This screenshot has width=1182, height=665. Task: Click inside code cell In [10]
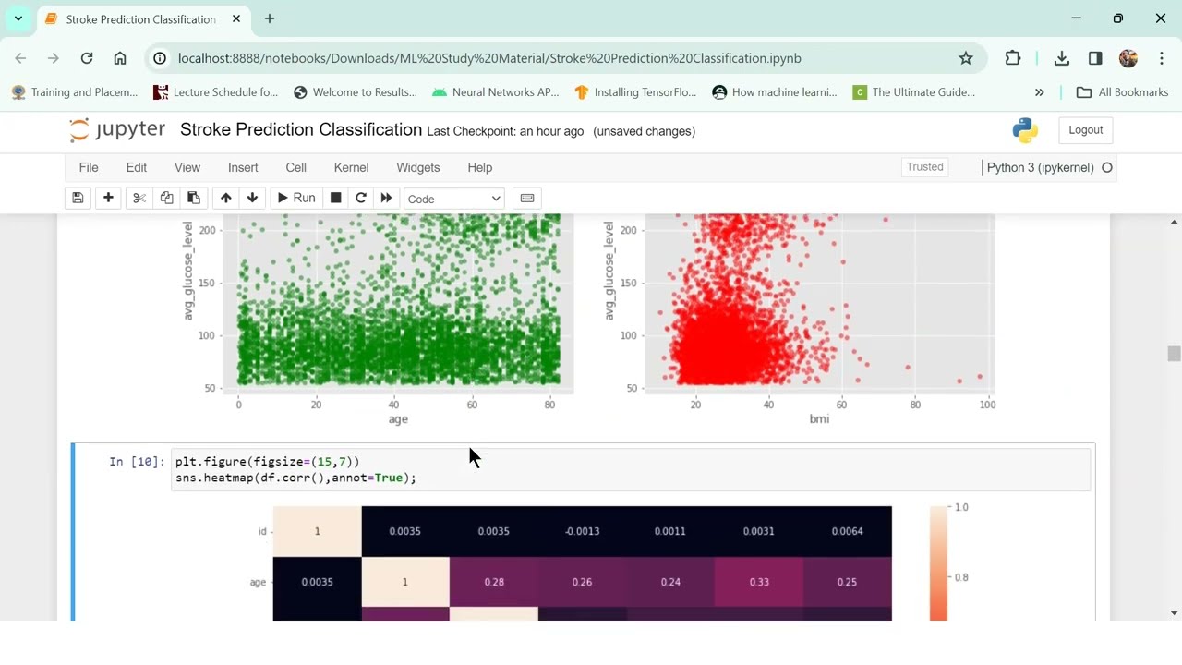[x=630, y=470]
